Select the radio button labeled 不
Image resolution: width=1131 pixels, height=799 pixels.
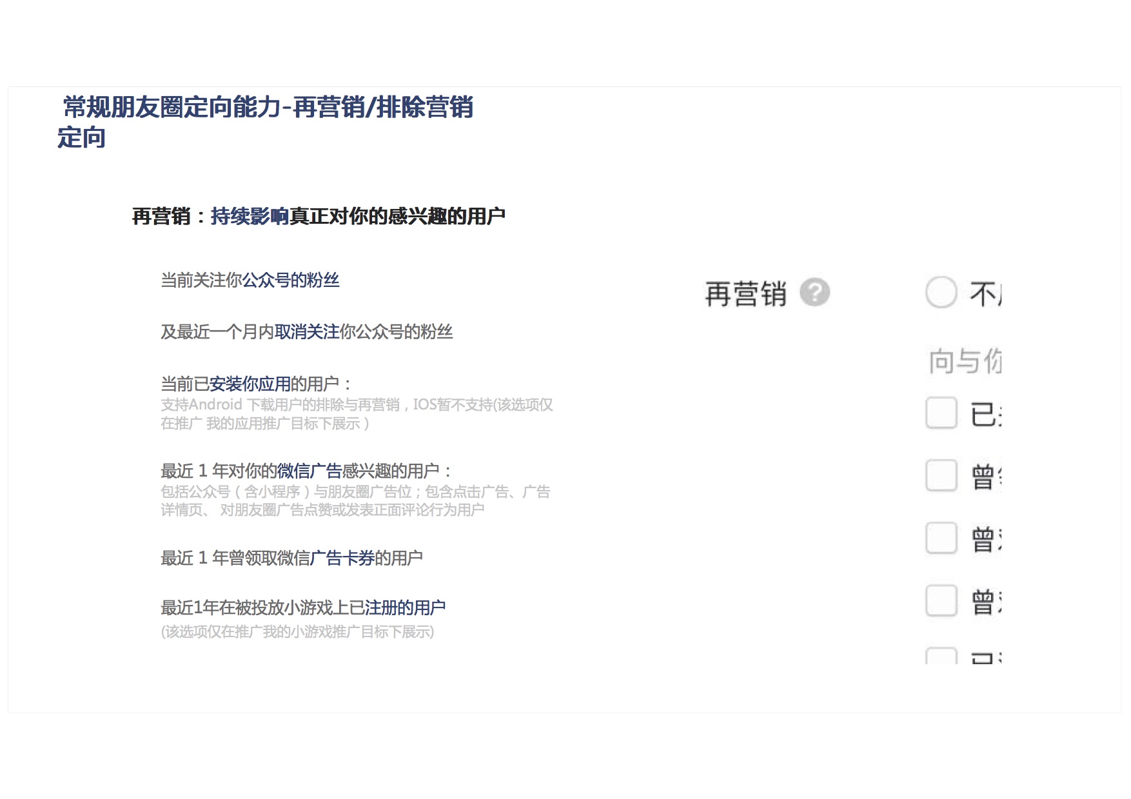[941, 293]
